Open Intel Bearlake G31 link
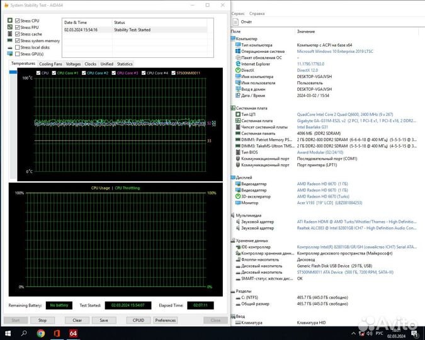Viewport: 425px width, 340px height. pos(312,127)
